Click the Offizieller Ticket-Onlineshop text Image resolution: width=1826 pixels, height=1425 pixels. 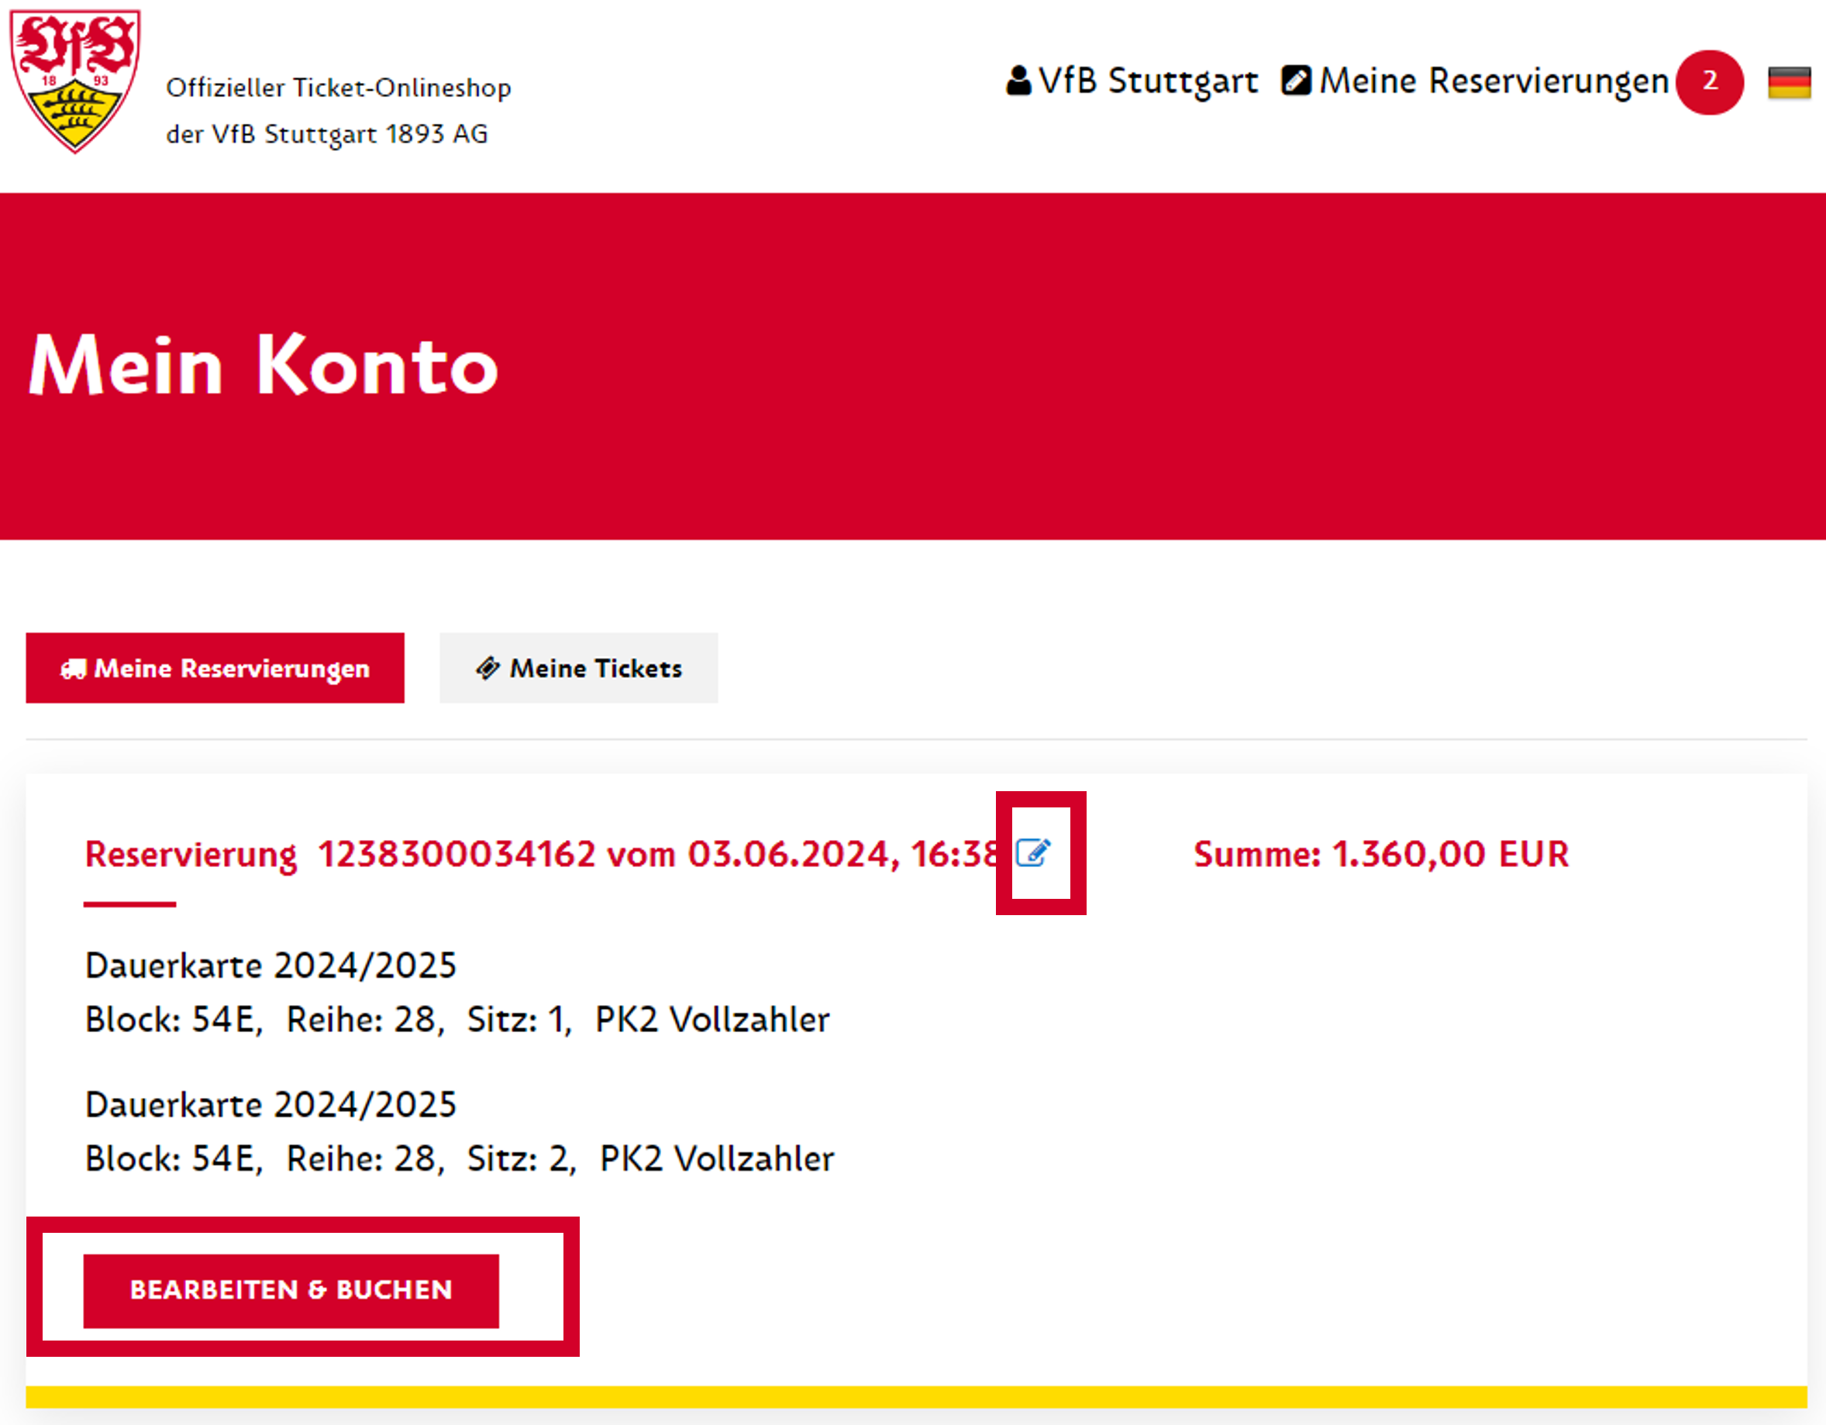(x=339, y=88)
